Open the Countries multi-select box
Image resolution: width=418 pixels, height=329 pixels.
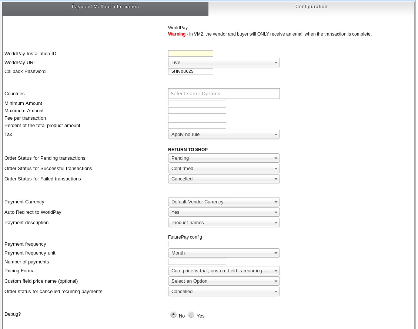coord(224,94)
